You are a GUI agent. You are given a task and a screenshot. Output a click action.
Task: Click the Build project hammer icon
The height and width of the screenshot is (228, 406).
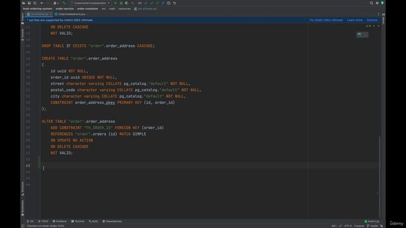(x=64, y=3)
